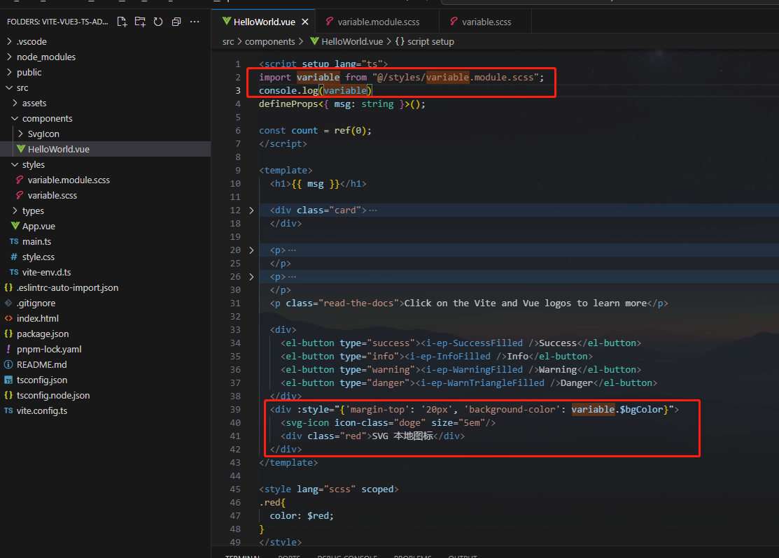Viewport: 779px width, 558px height.
Task: Open Views and More Actions menu (...)
Action: click(x=194, y=22)
